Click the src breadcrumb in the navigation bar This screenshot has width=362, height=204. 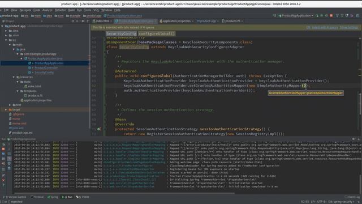[24, 16]
